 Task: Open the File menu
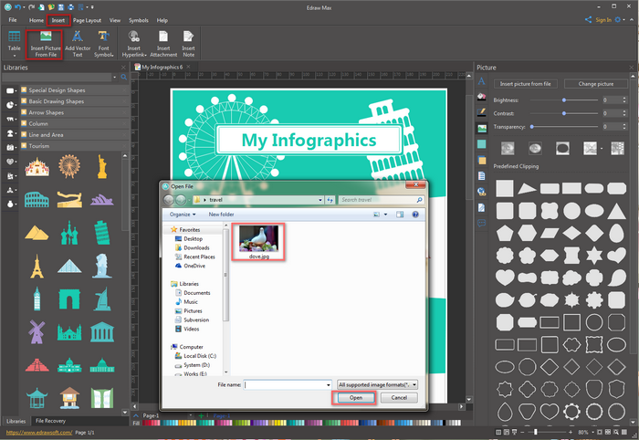coord(13,19)
